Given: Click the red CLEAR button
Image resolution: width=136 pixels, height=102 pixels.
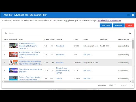Looking at the screenshot, I should pos(130,25).
